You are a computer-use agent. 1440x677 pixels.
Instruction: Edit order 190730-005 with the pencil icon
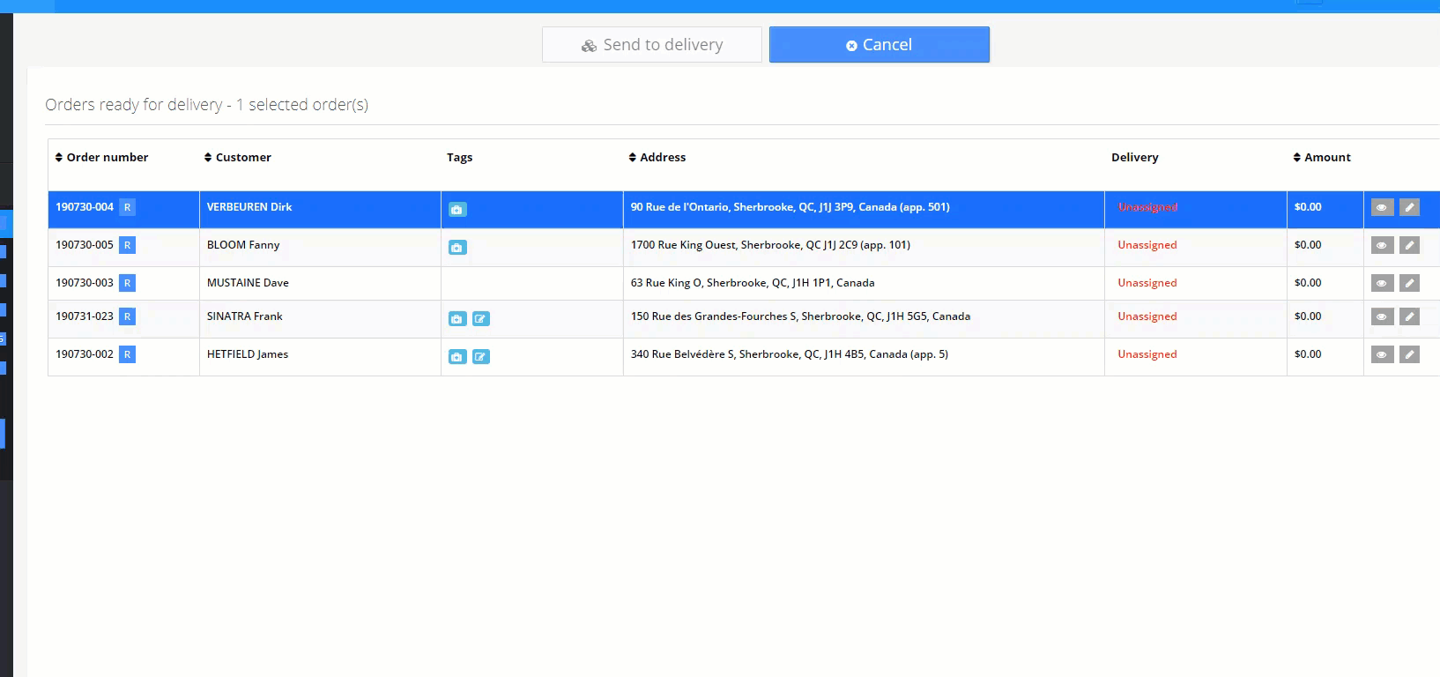coord(1410,246)
